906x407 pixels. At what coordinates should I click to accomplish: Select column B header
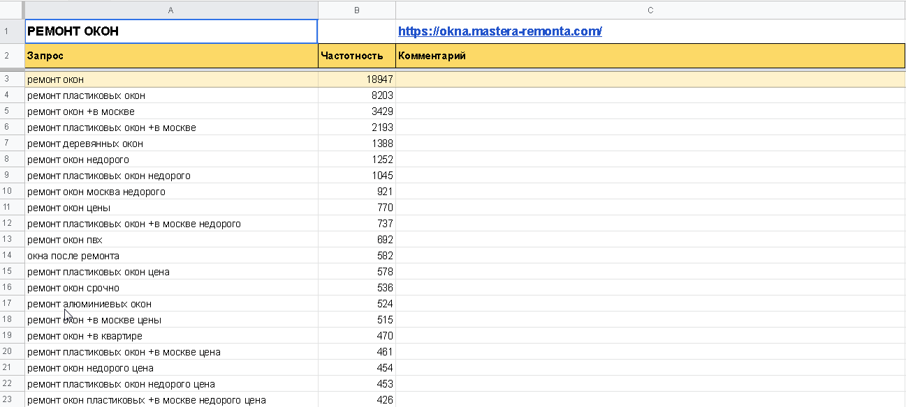357,10
